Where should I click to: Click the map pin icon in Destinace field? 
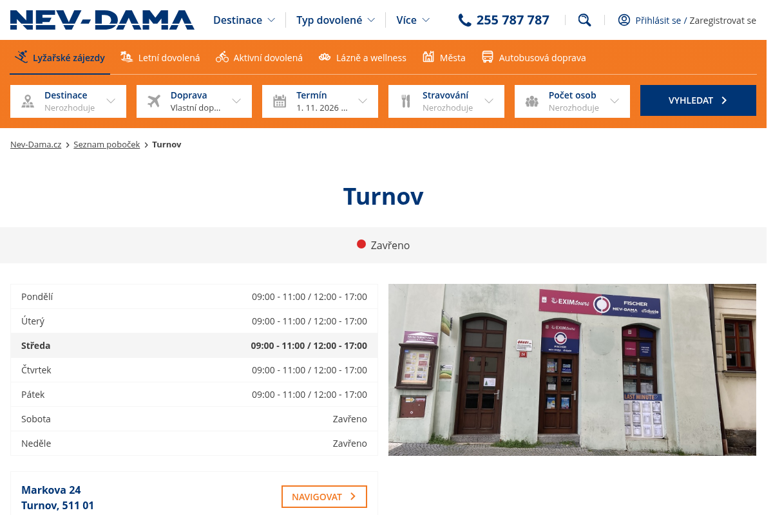pos(28,101)
